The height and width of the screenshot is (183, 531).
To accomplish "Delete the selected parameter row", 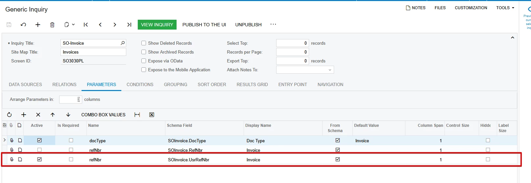I will click(38, 115).
